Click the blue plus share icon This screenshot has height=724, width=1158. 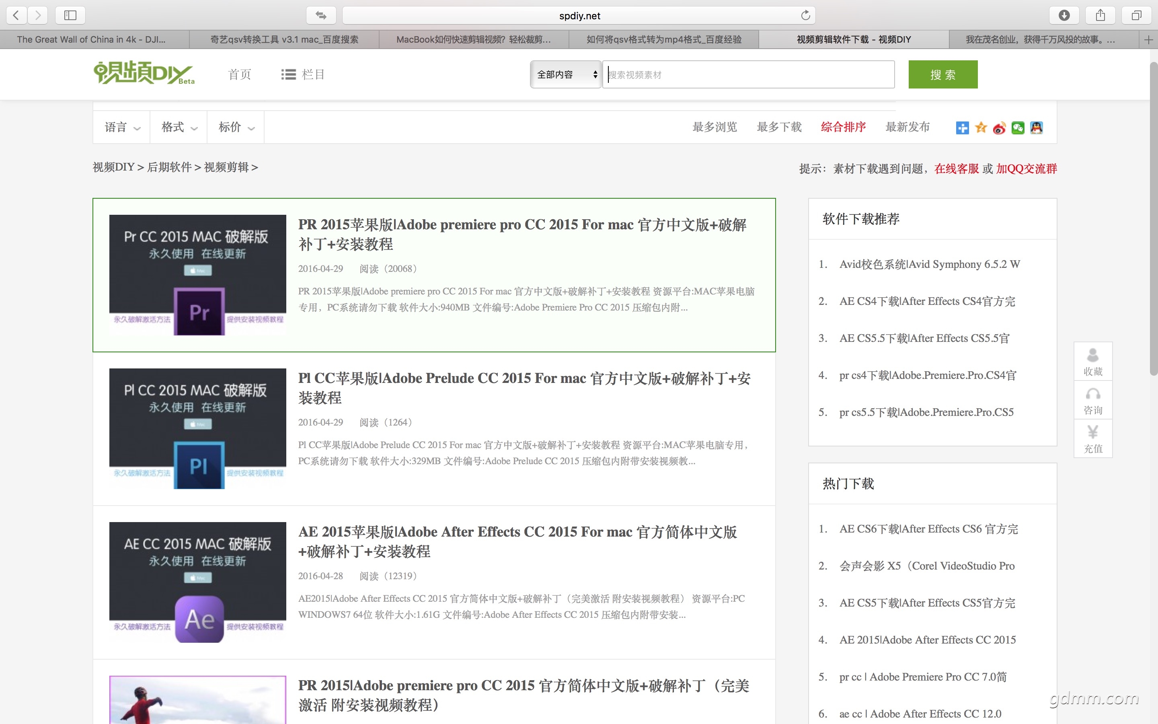point(962,128)
